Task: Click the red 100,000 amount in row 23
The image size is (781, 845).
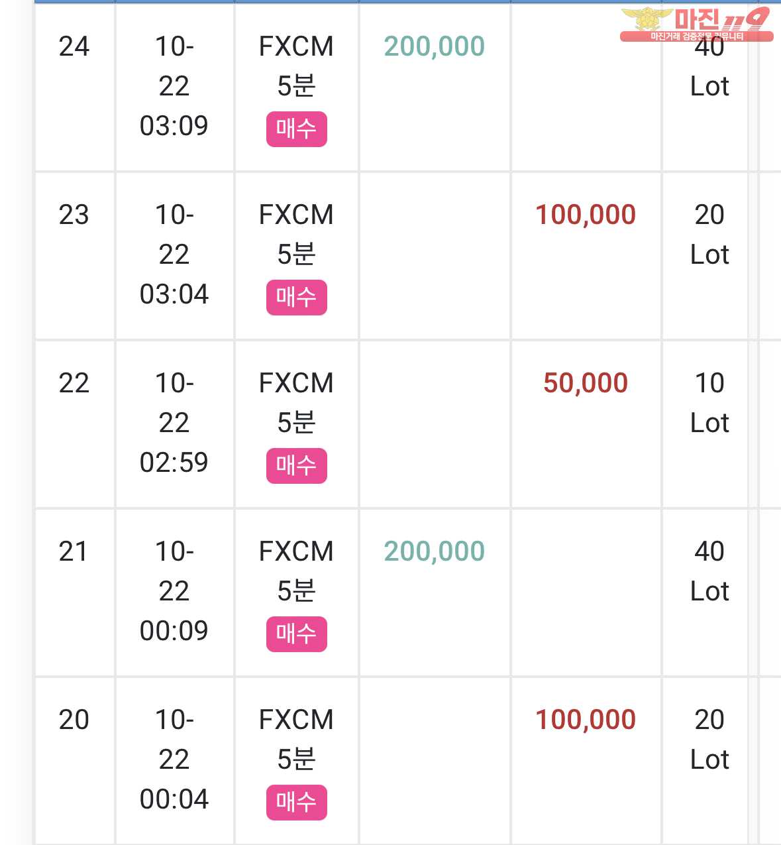Action: click(586, 215)
